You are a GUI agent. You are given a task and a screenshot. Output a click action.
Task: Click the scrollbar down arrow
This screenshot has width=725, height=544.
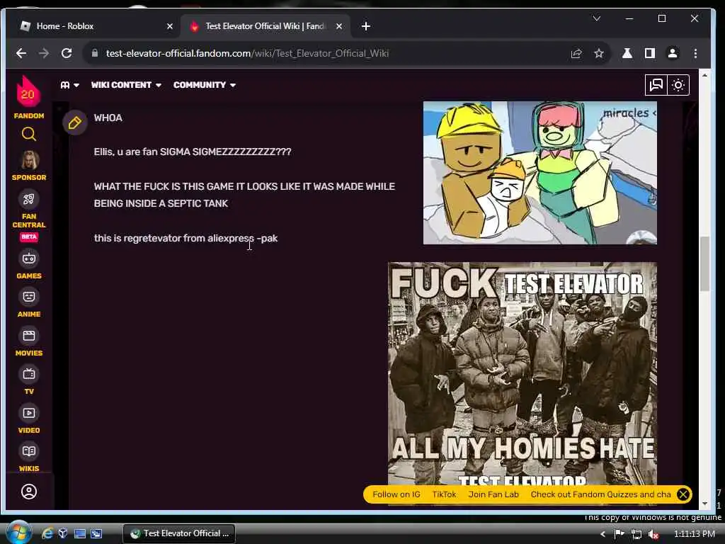[x=704, y=504]
